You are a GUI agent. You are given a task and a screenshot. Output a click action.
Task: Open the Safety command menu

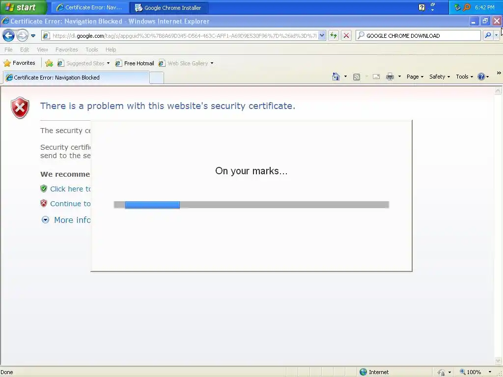(x=440, y=77)
